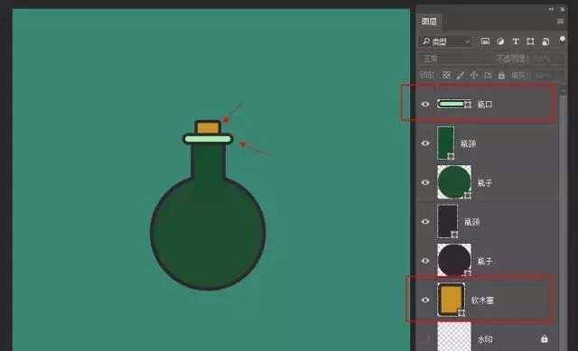Hide the 软木塞 layer using its eye icon
The width and height of the screenshot is (578, 351).
tap(425, 300)
